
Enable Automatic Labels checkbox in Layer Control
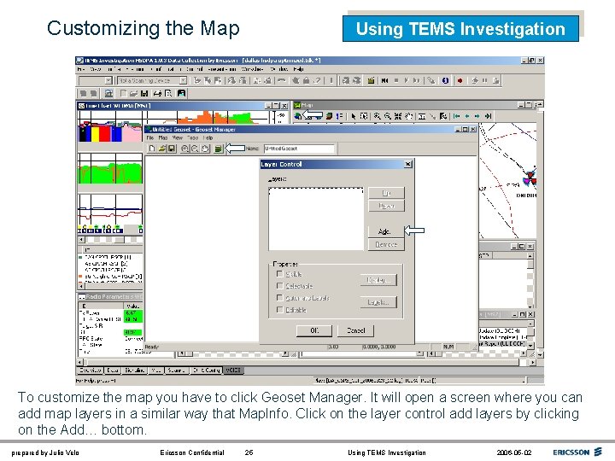[279, 298]
